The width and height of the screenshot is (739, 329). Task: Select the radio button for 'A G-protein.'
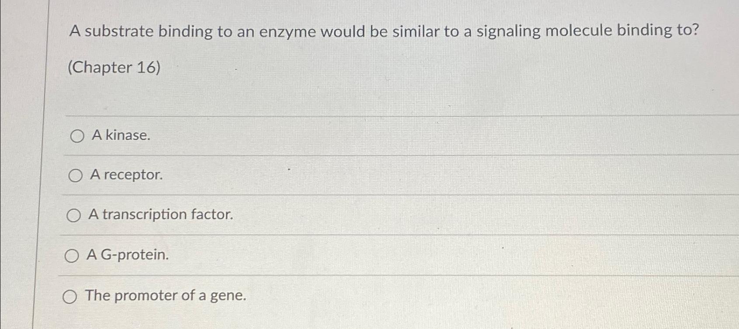(73, 256)
